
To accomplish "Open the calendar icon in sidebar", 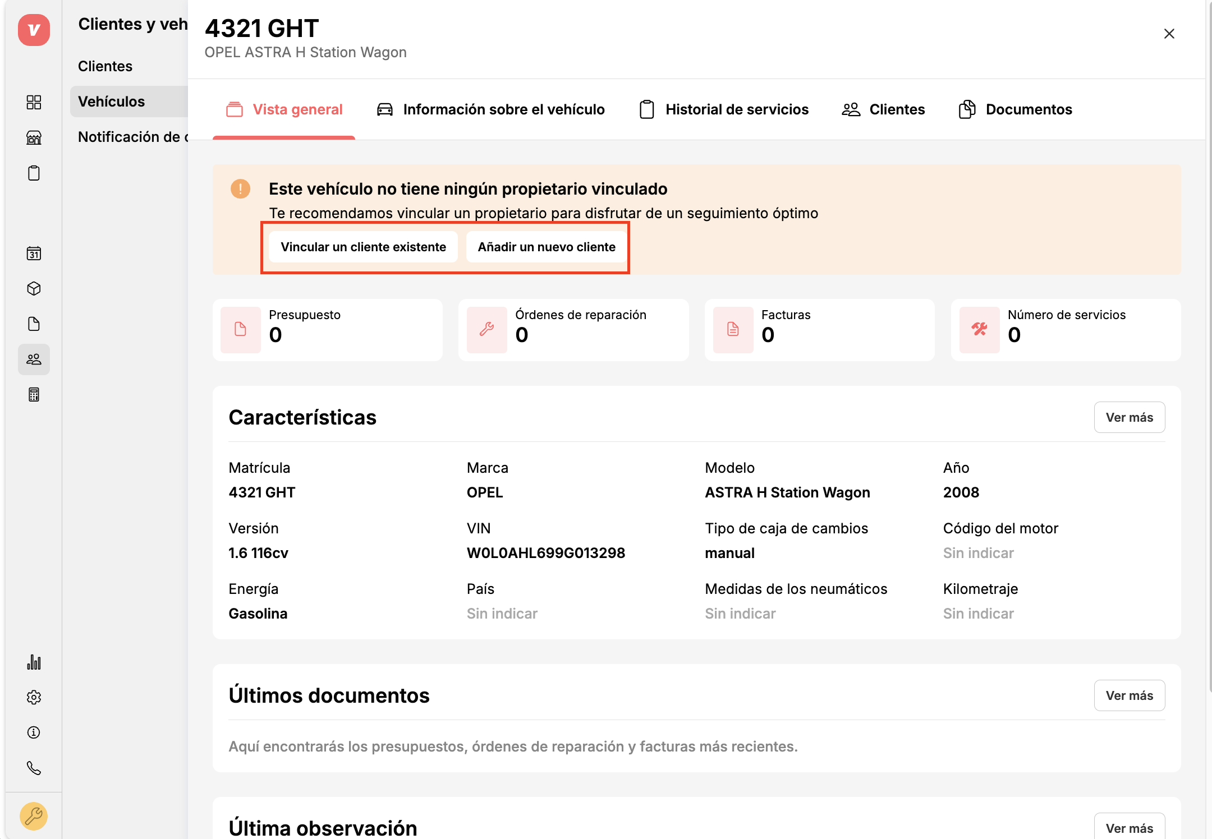I will (x=34, y=253).
